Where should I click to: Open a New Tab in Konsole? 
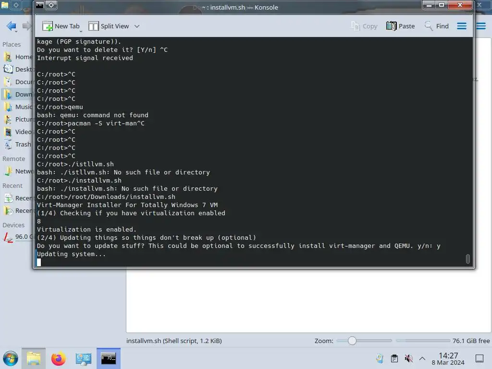[x=61, y=26]
